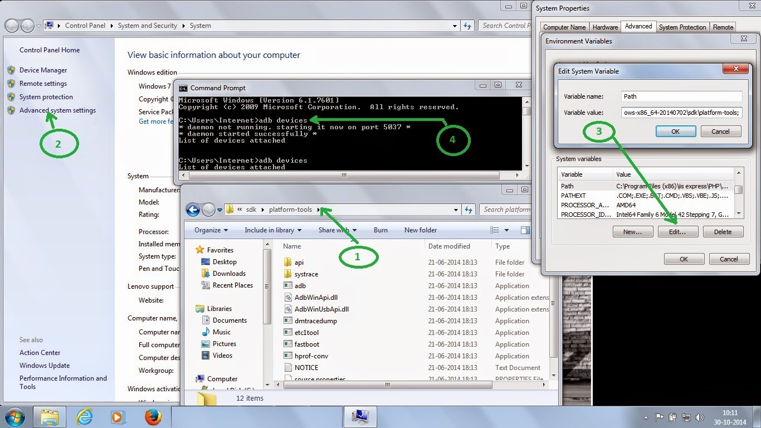761x428 pixels.
Task: Open the Windows Update link under See also
Action: point(45,365)
